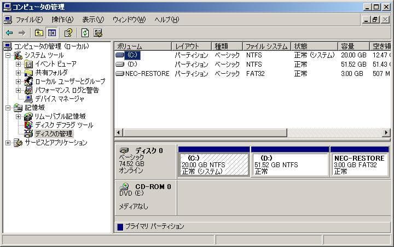Image resolution: width=394 pixels, height=247 pixels.
Task: Collapse the システム ツール tree node
Action: click(8, 55)
